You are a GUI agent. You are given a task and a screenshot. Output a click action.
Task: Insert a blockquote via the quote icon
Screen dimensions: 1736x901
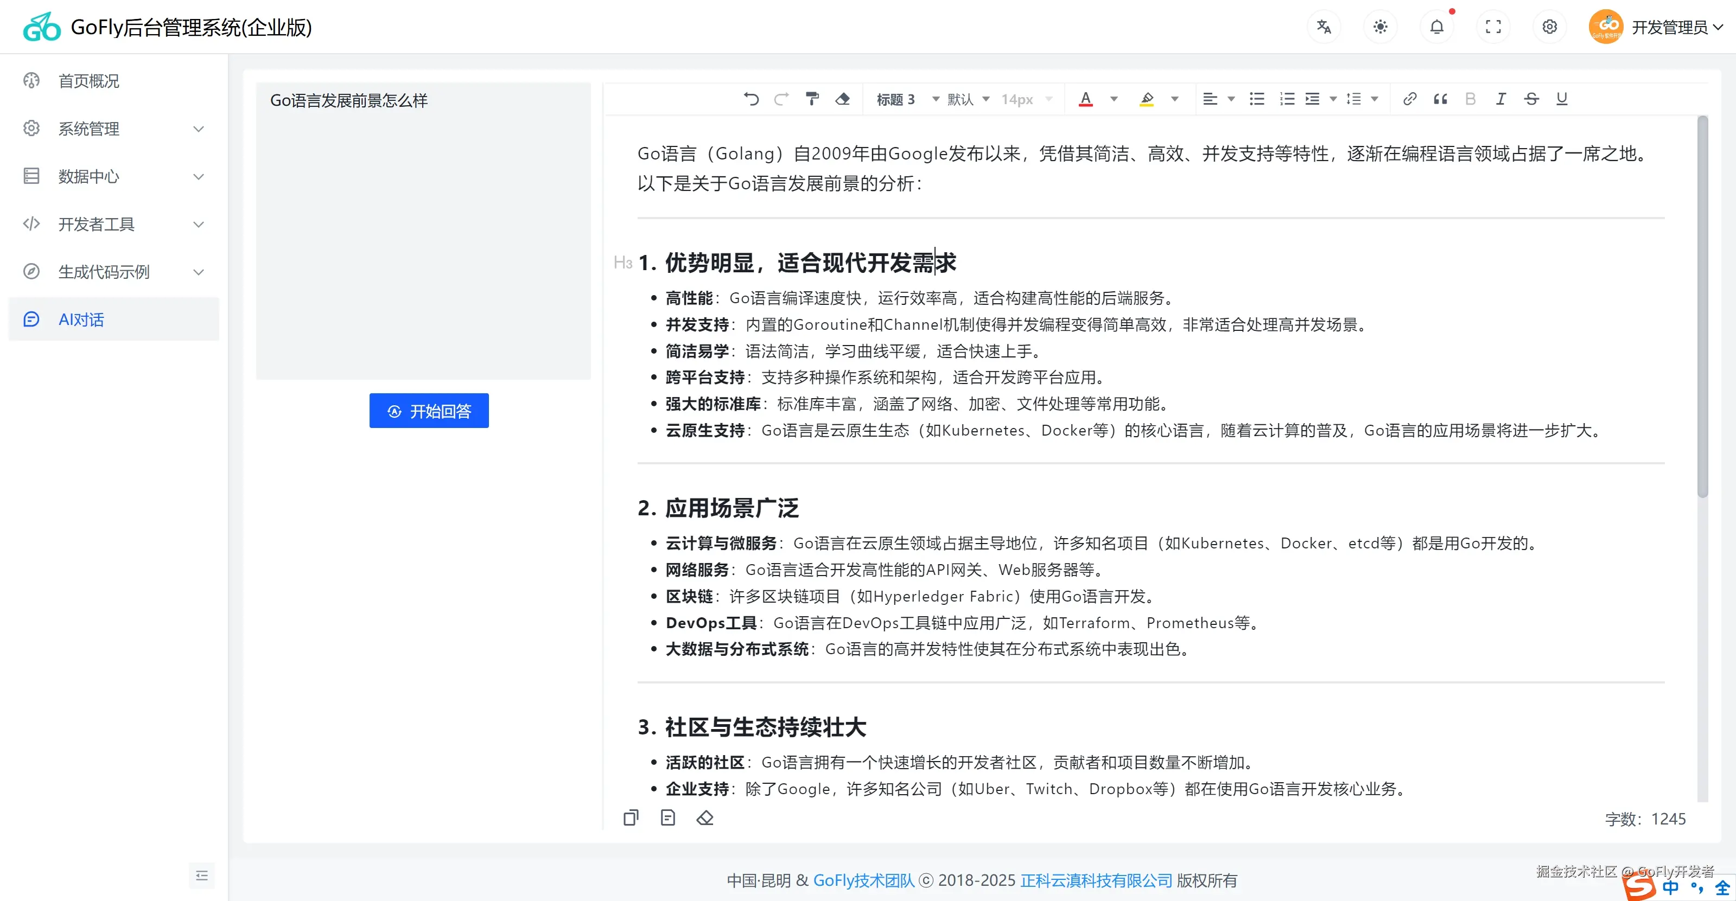tap(1440, 99)
